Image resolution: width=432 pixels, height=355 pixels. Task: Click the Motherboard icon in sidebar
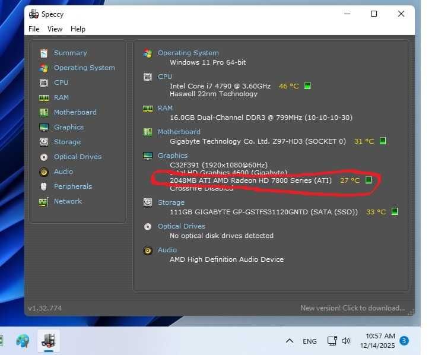(x=43, y=112)
